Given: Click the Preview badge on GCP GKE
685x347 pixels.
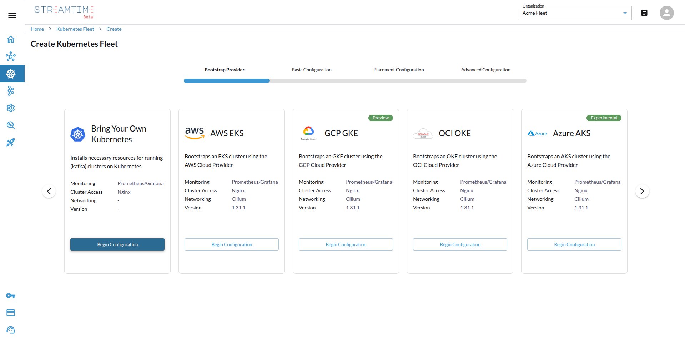Looking at the screenshot, I should pos(381,118).
